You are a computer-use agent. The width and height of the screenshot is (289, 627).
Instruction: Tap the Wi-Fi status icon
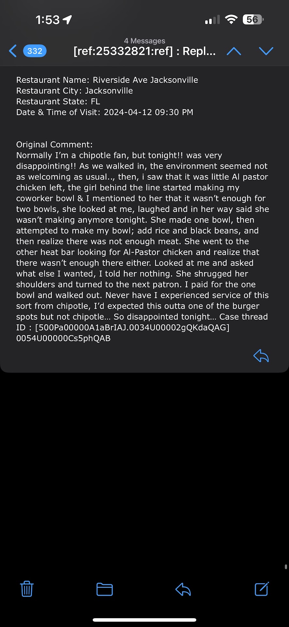pos(231,20)
